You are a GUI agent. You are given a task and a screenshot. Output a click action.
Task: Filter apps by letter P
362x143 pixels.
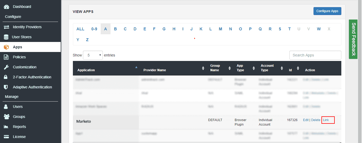coord(250,29)
